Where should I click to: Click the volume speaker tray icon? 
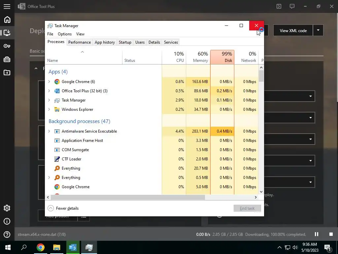[295, 247]
